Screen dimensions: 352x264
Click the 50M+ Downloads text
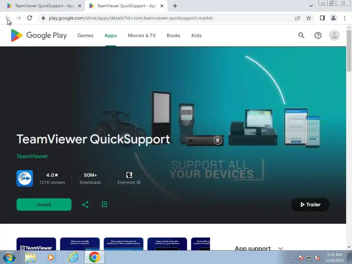click(x=90, y=178)
